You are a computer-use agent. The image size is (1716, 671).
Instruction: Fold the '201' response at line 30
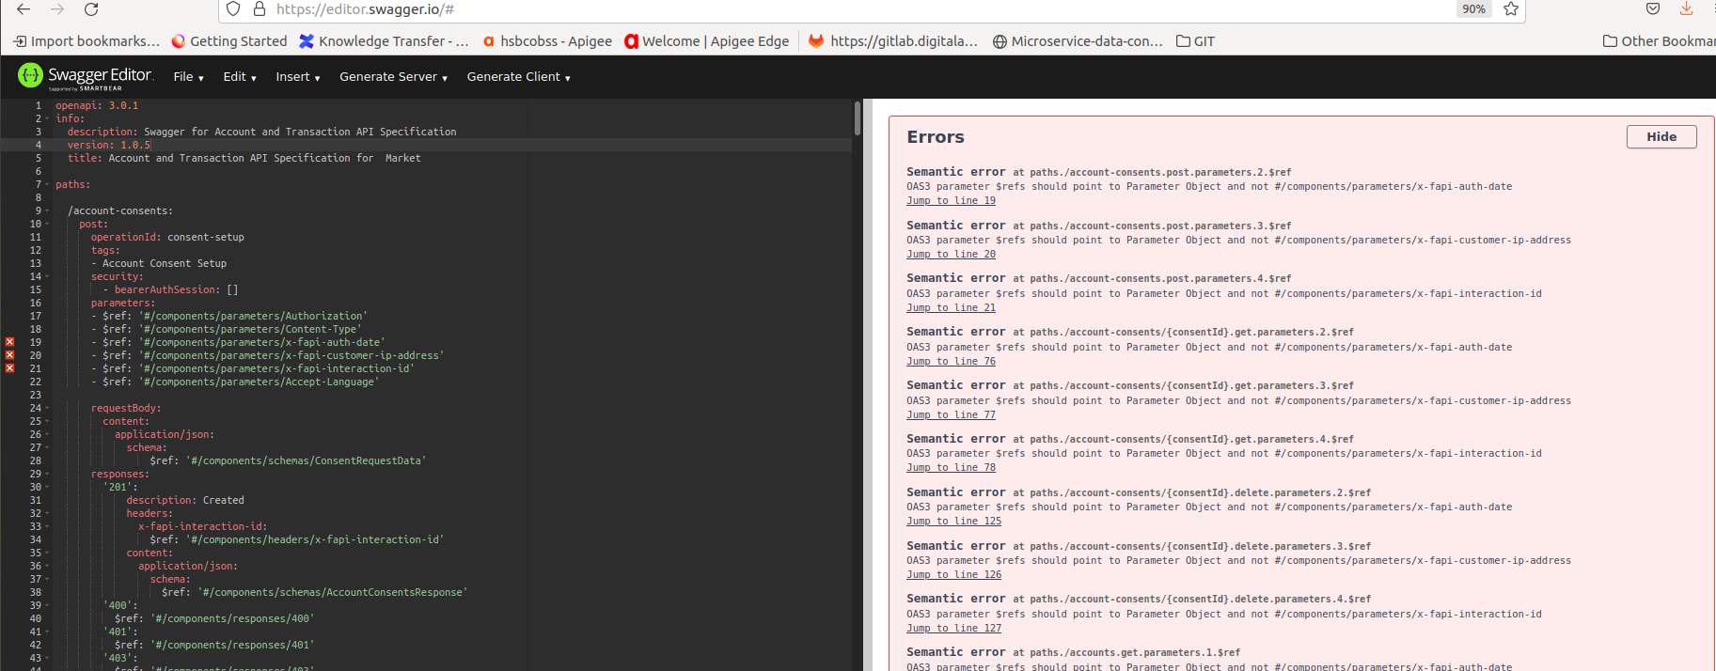pyautogui.click(x=47, y=487)
